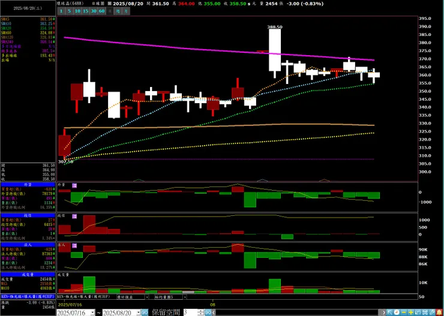Click the 保留空間 value field showing 3

pos(190,312)
